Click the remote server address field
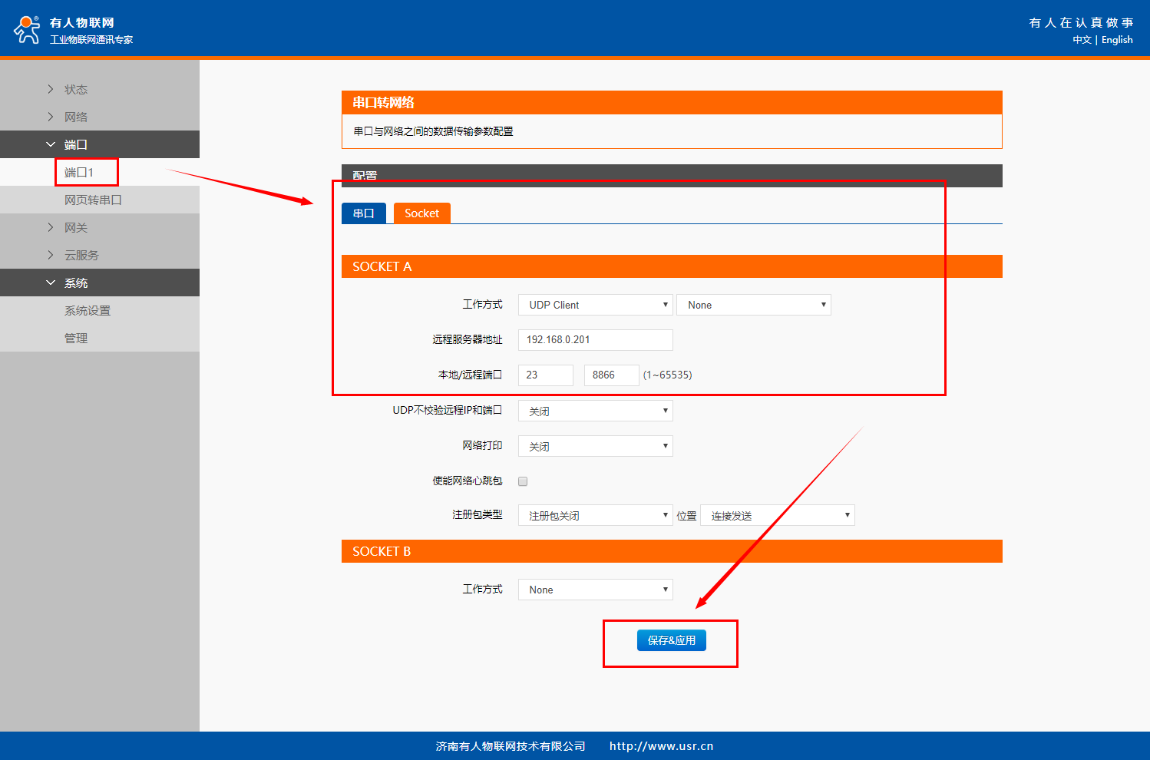The width and height of the screenshot is (1150, 760). [595, 340]
